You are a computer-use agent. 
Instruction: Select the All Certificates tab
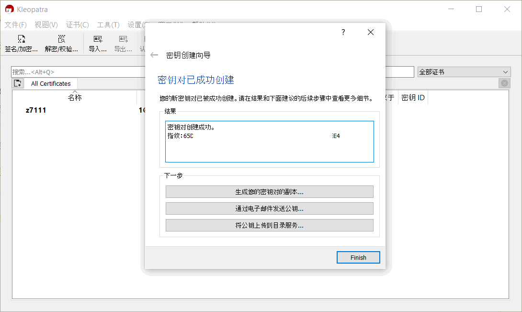(x=51, y=83)
